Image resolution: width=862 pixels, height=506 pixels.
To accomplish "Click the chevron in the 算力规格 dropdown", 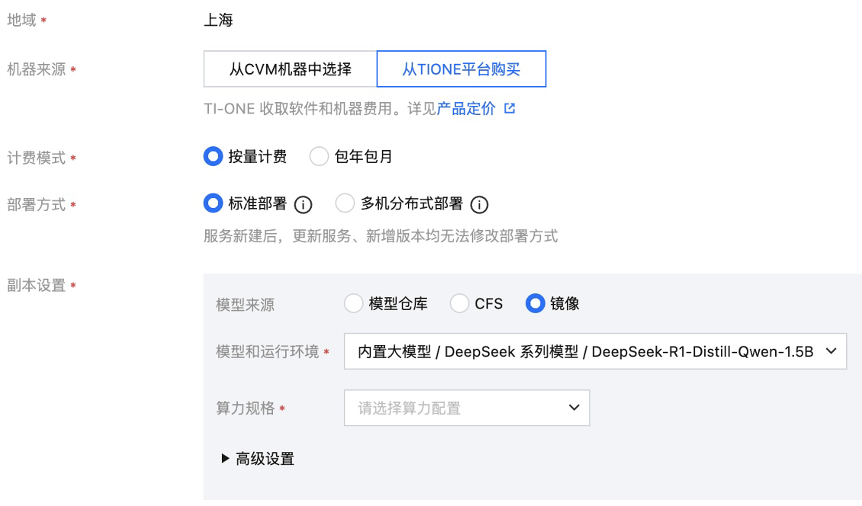I will click(574, 408).
